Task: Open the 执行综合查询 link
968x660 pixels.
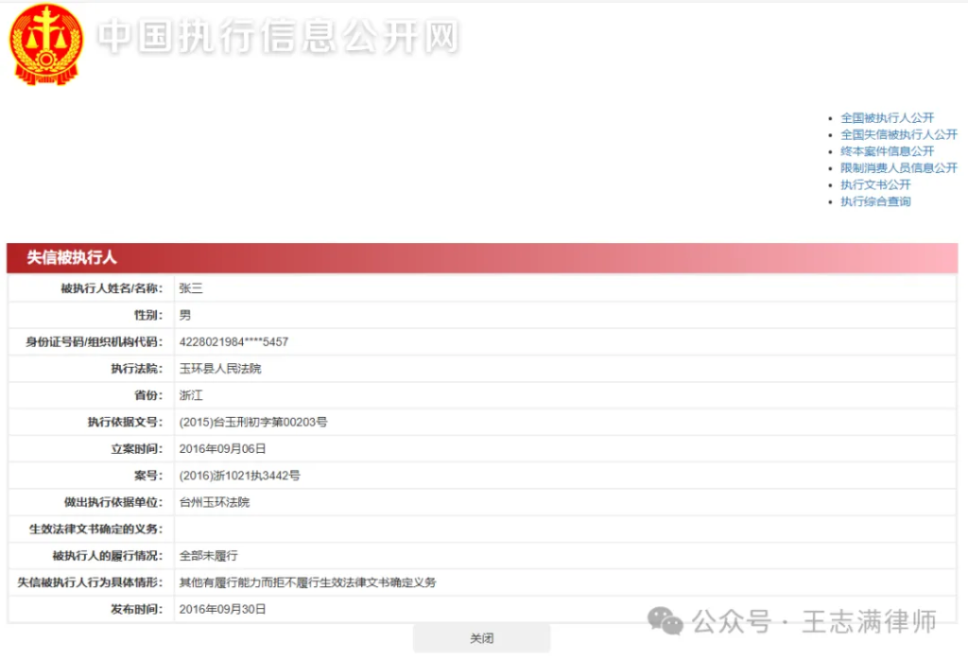Action: (874, 201)
